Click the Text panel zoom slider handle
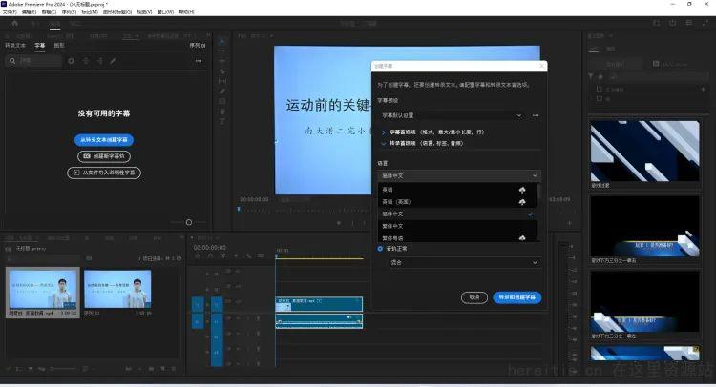716x387 pixels. tap(189, 222)
